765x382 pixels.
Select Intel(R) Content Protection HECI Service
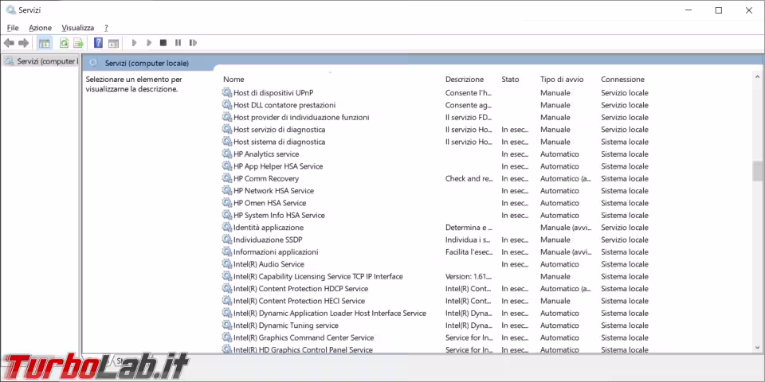point(299,301)
